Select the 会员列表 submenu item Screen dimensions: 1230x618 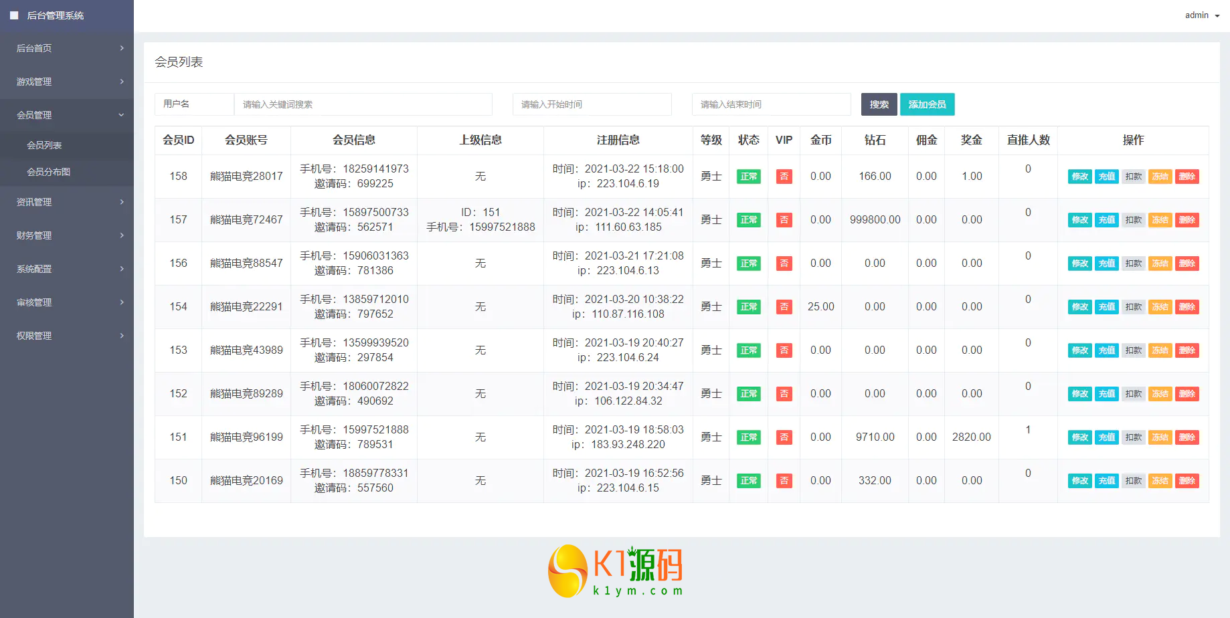coord(44,145)
